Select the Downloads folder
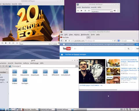Screen dimensions: 139x111 [x=35, y=73]
